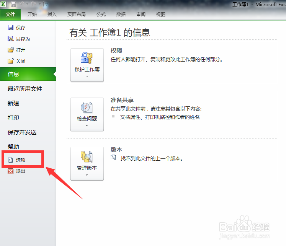Click the text 文档属性、打印机路径和作者的姓名

160,117
